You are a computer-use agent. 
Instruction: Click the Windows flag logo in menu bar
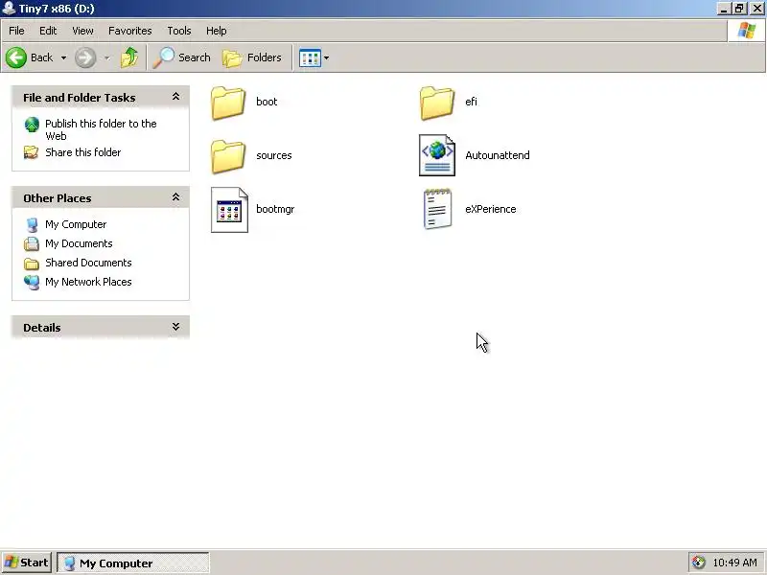point(747,31)
